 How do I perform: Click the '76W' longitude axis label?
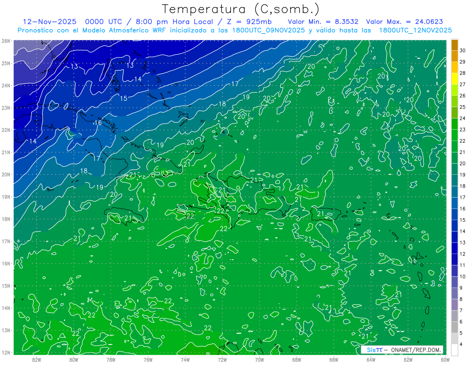point(148,359)
